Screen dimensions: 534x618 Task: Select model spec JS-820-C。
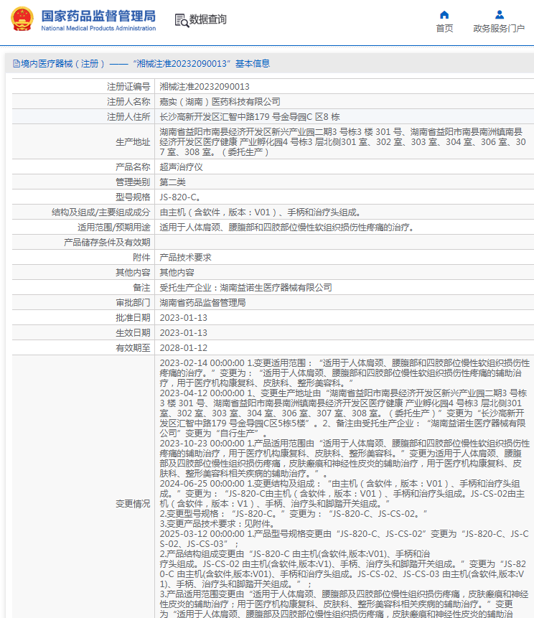pos(179,197)
